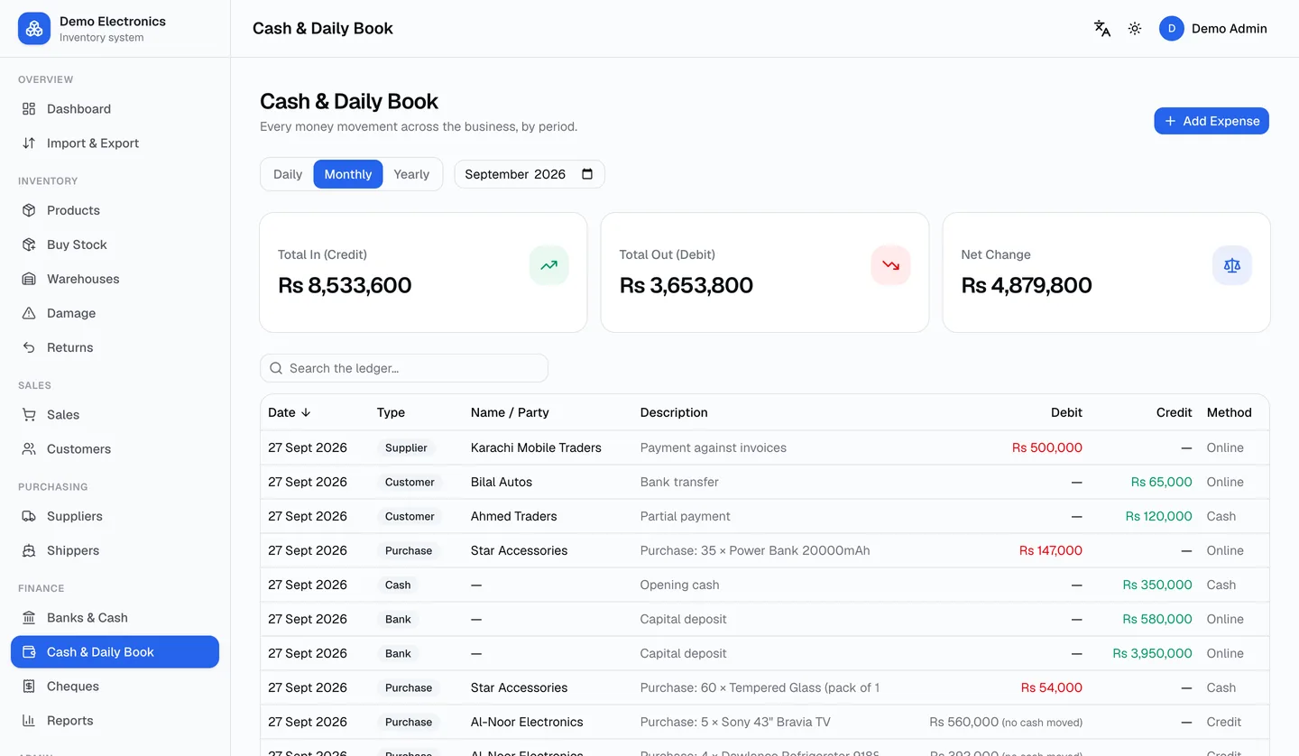The height and width of the screenshot is (756, 1299).
Task: Click the Total Out red trend icon
Action: [890, 265]
